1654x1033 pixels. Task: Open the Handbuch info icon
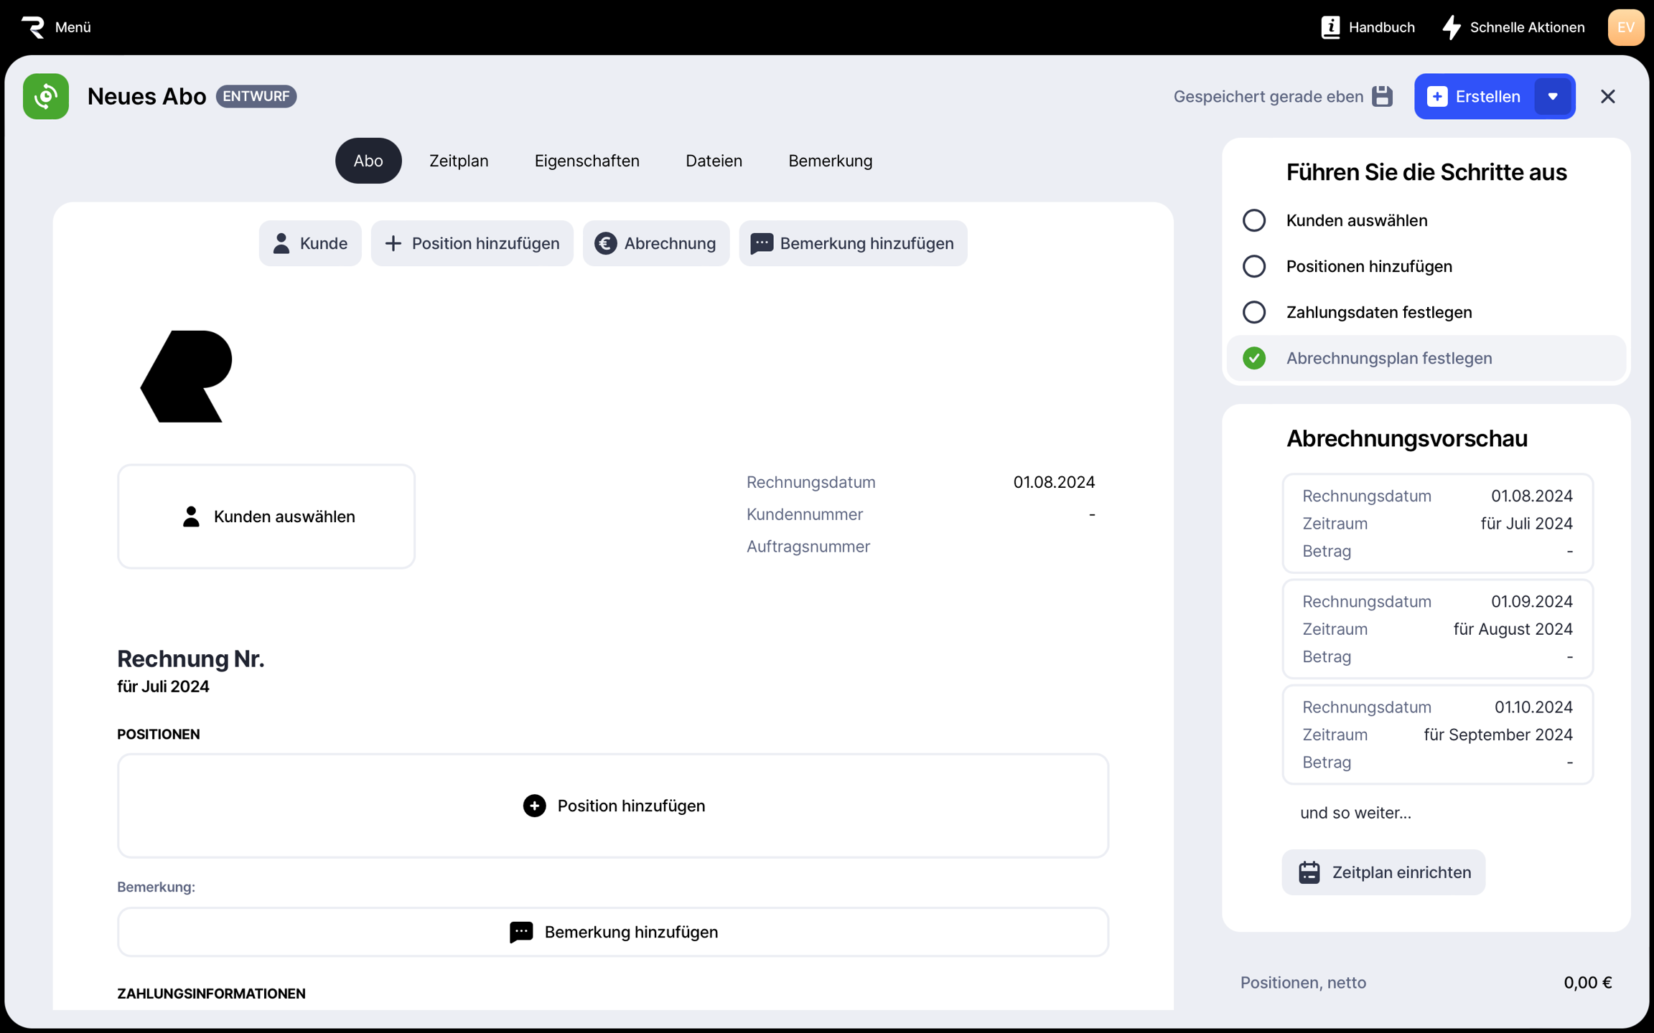pos(1330,27)
